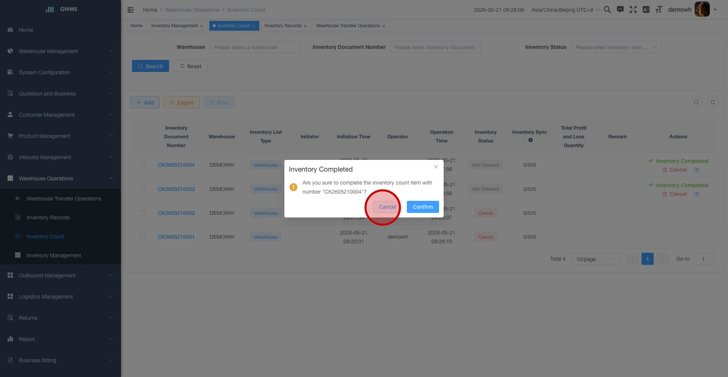Viewport: 728px width, 377px height.
Task: Open Inventory Records sidebar item
Action: point(61,217)
